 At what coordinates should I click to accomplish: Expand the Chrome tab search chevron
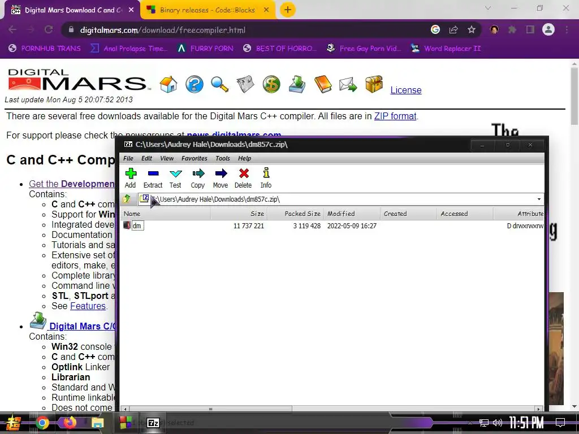(x=488, y=8)
